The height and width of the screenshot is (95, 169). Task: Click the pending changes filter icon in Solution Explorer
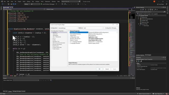(x=145, y=10)
